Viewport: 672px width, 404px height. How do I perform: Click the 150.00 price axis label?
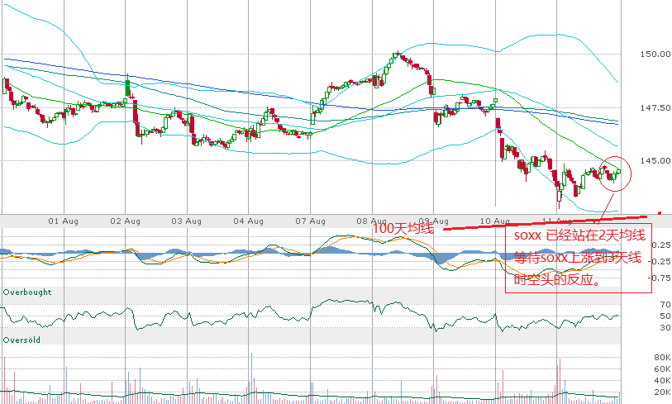pos(653,55)
